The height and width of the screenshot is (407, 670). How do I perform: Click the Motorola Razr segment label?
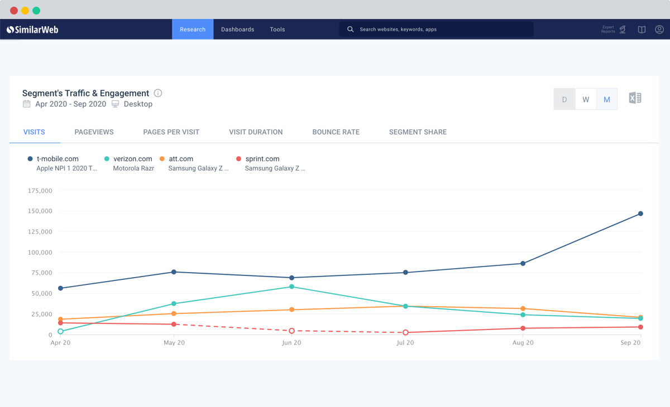point(133,168)
